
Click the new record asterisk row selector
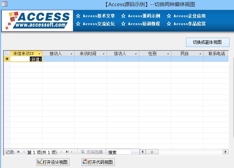coord(7,59)
